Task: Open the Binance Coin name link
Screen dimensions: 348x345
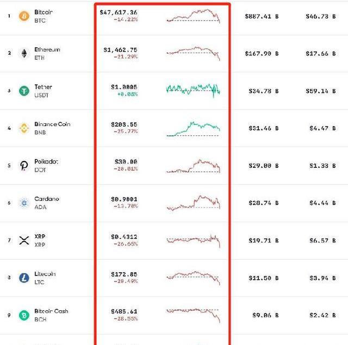Action: coord(52,124)
